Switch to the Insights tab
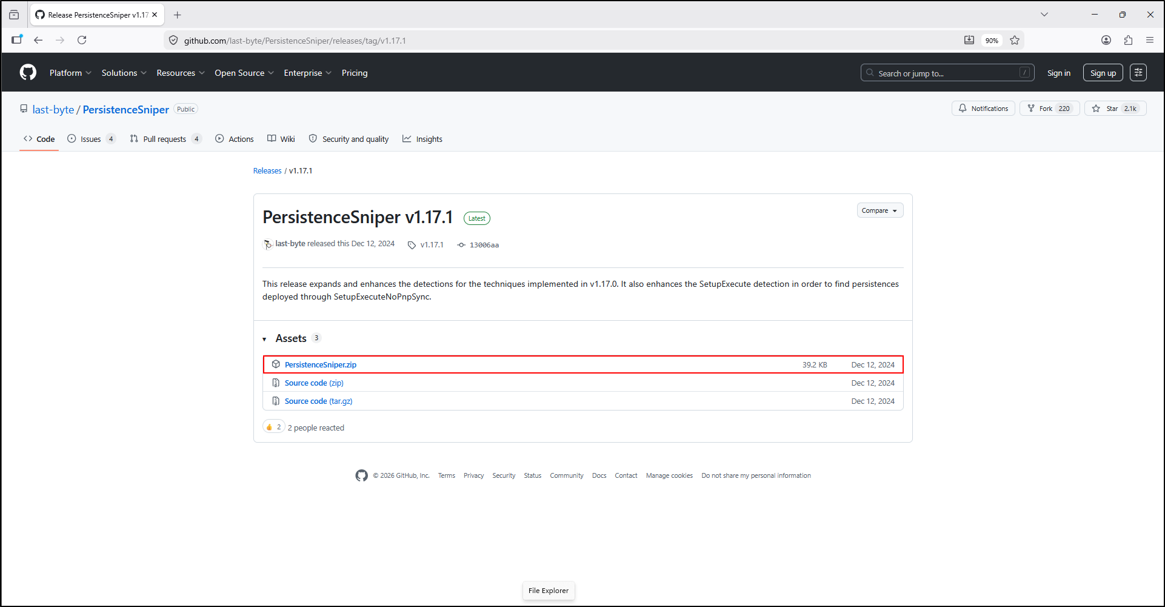Image resolution: width=1165 pixels, height=607 pixels. click(x=422, y=139)
